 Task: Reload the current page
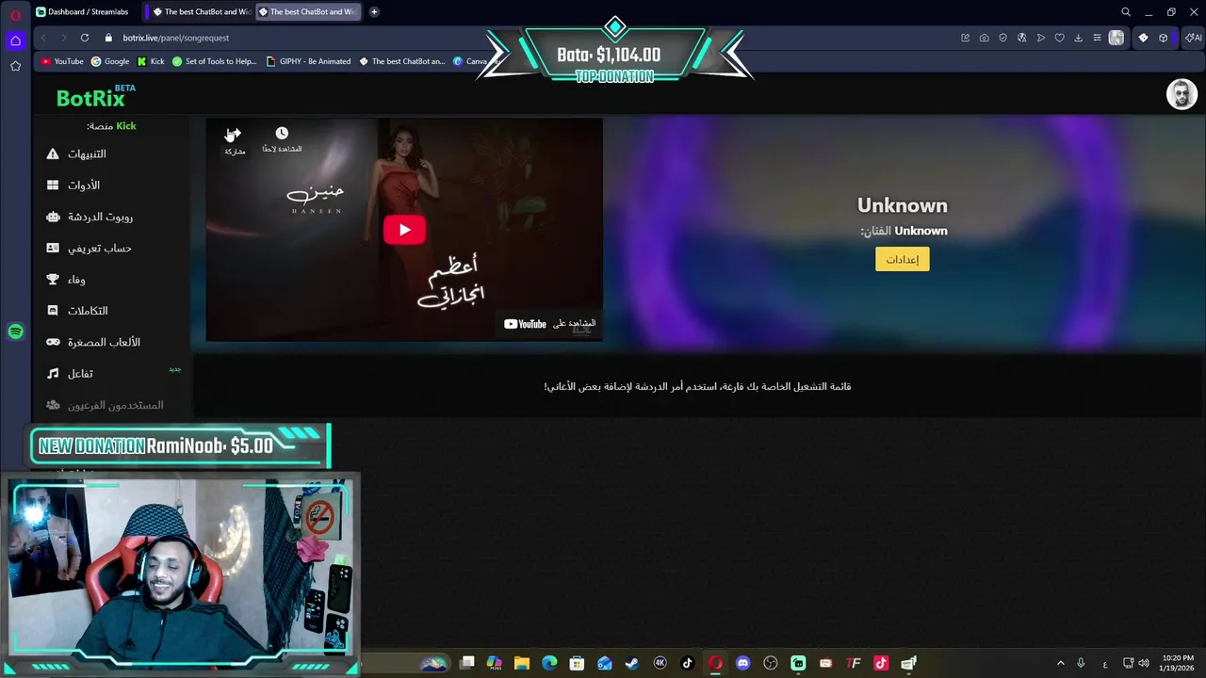(85, 38)
